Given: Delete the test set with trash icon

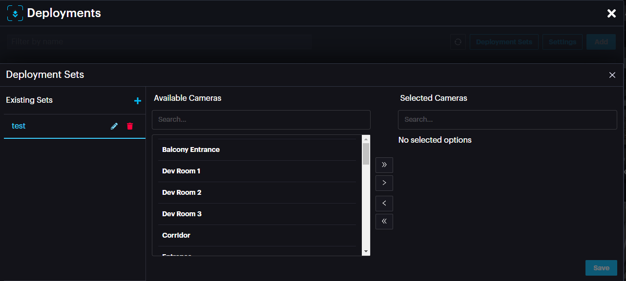Looking at the screenshot, I should (x=130, y=126).
